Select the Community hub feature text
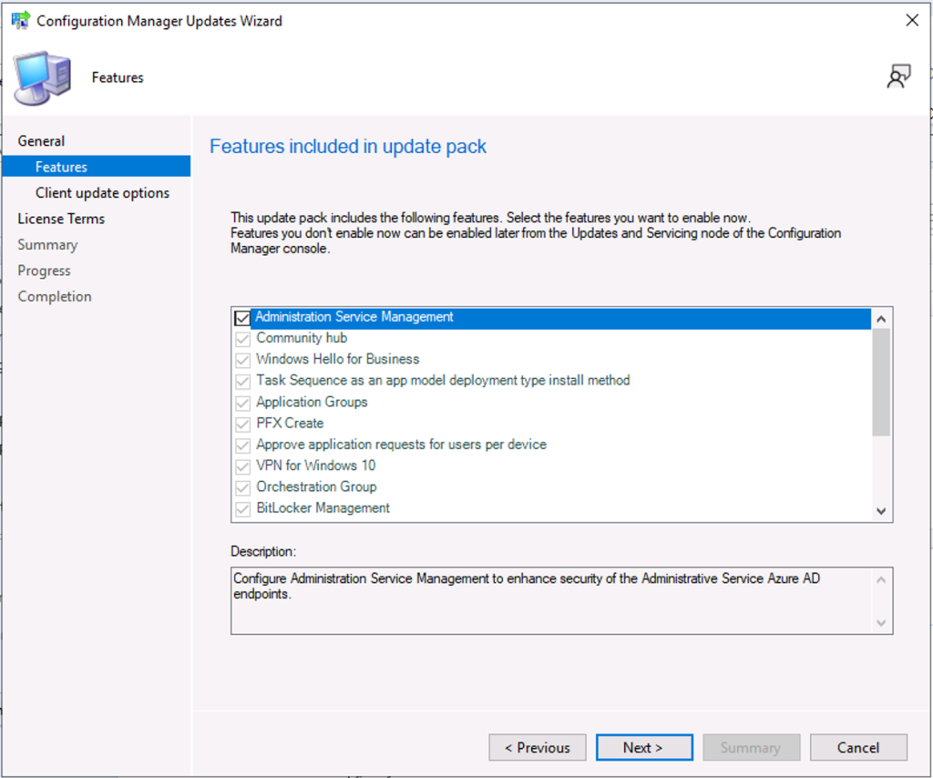933x778 pixels. tap(302, 338)
